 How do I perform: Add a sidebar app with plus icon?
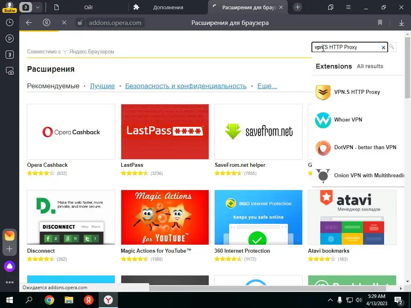pos(10,249)
